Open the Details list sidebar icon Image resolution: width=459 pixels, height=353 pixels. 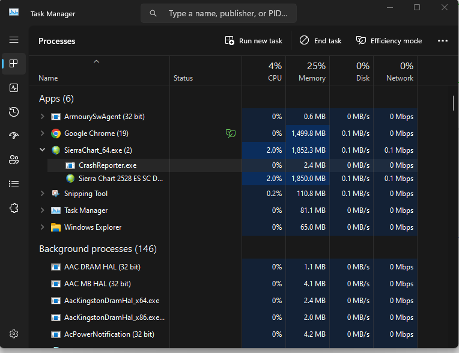click(x=14, y=183)
